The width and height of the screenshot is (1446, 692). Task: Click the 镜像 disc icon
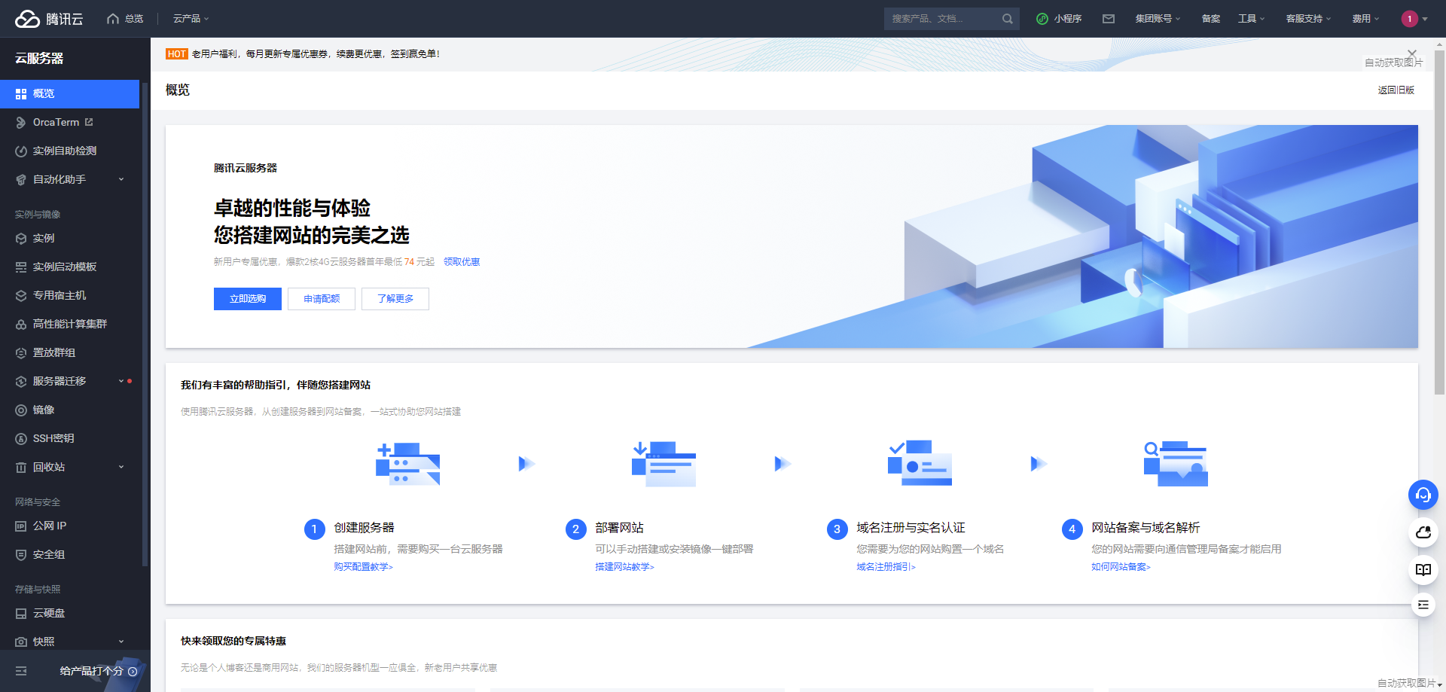pyautogui.click(x=21, y=410)
